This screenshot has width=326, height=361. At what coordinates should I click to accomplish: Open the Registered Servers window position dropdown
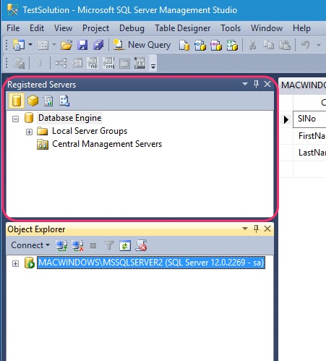pos(245,84)
